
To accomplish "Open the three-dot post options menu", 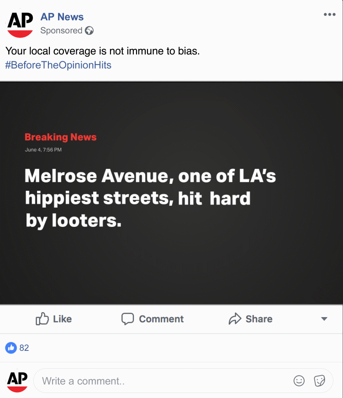I will (330, 15).
